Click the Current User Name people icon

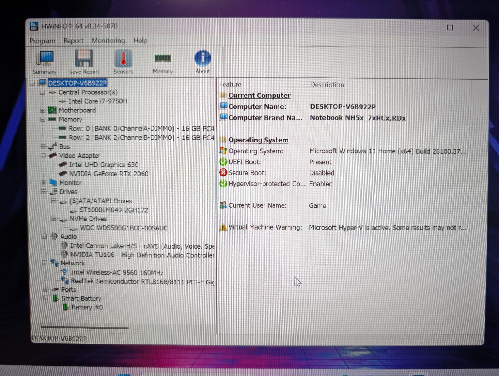click(223, 205)
